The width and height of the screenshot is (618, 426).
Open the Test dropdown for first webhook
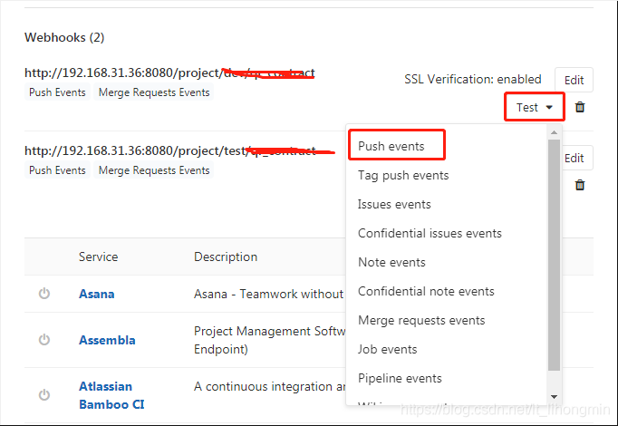click(x=535, y=107)
